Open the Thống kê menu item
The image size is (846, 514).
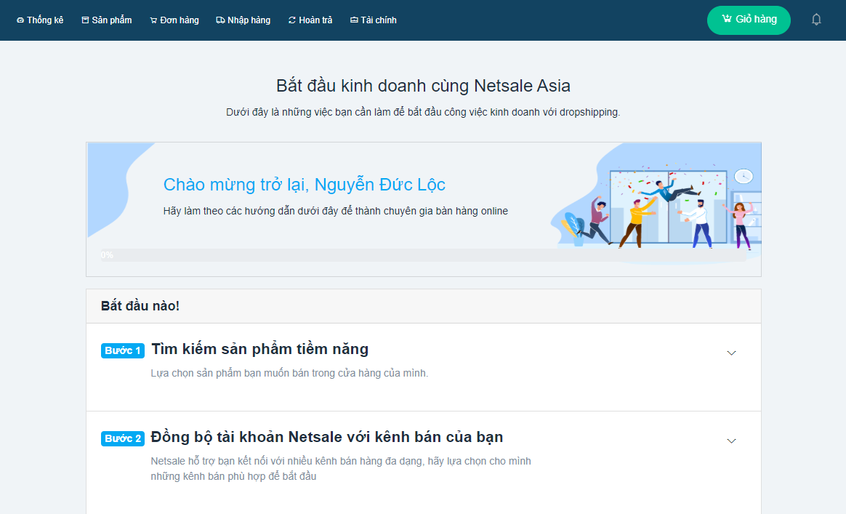(x=40, y=20)
